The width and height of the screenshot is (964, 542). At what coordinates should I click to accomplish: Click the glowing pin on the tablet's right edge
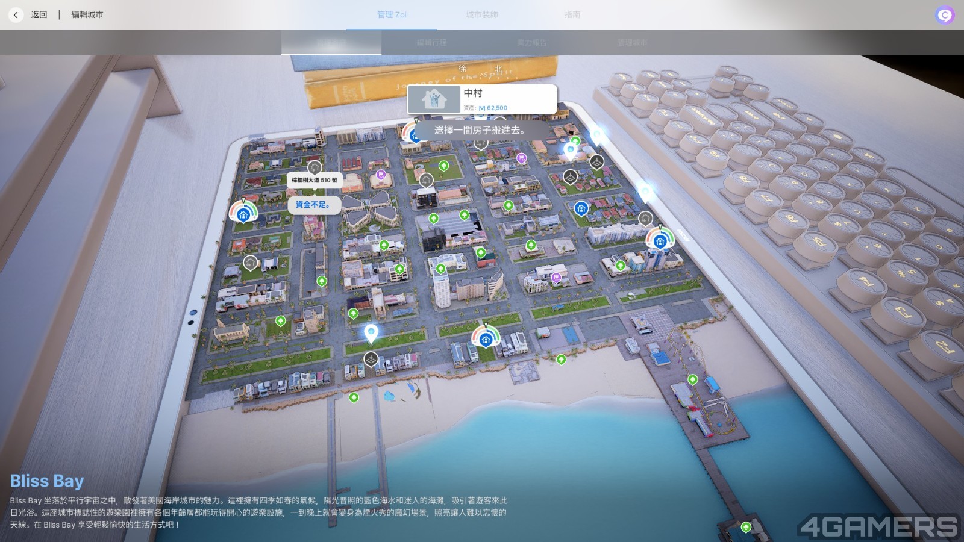click(x=645, y=193)
